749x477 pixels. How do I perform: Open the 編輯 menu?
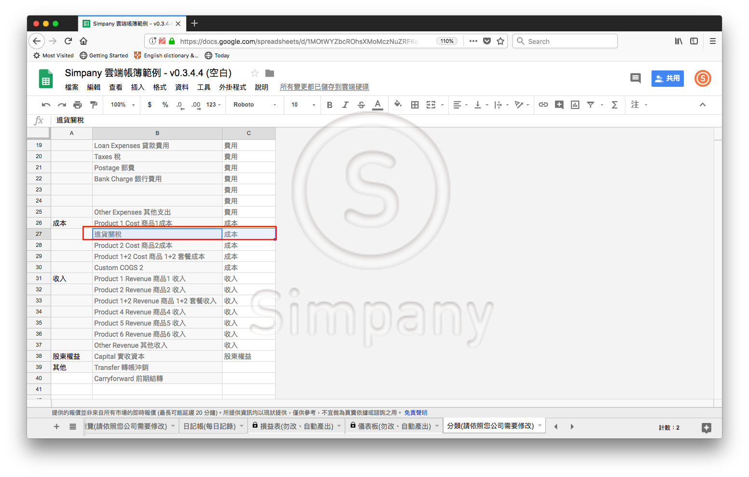click(94, 87)
